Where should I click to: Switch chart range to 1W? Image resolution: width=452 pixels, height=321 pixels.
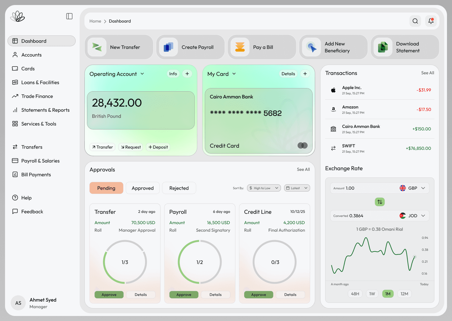pyautogui.click(x=372, y=294)
